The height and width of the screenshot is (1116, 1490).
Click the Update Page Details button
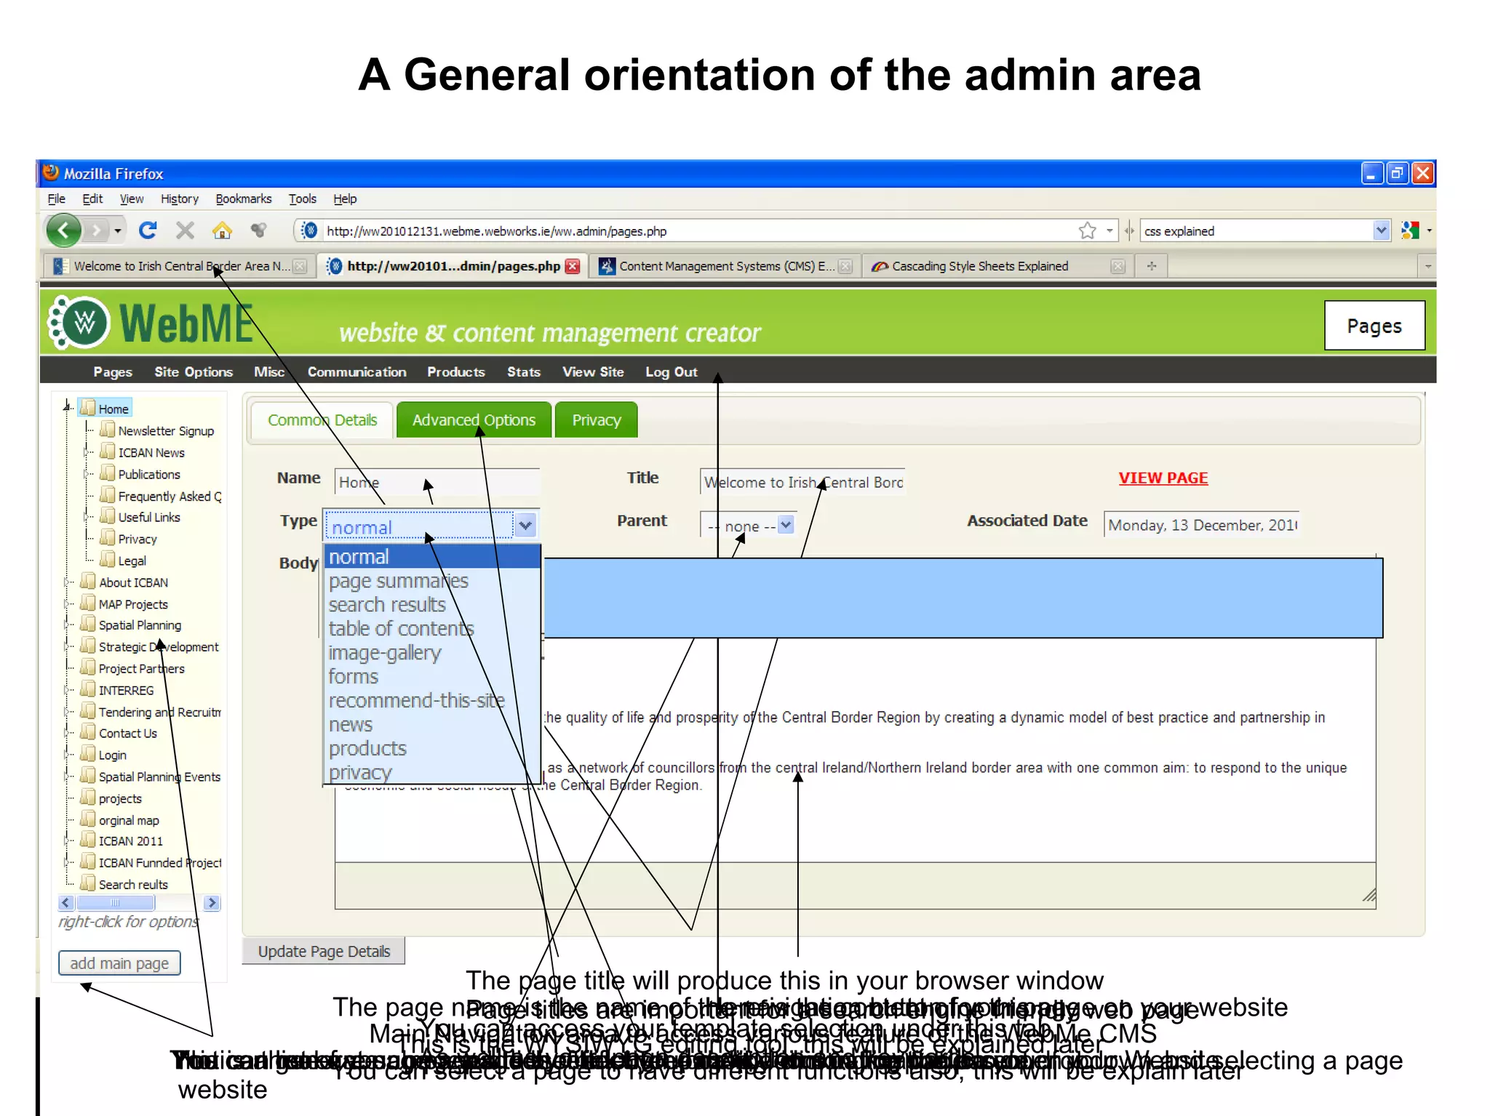tap(324, 951)
